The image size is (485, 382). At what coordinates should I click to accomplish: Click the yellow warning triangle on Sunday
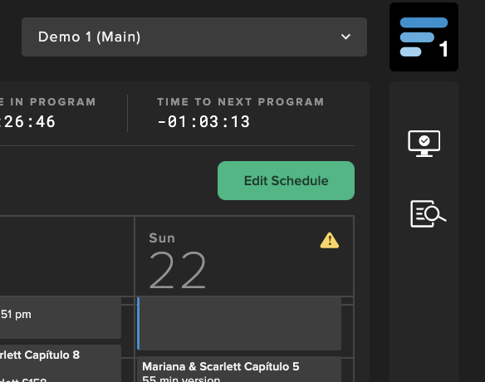330,240
